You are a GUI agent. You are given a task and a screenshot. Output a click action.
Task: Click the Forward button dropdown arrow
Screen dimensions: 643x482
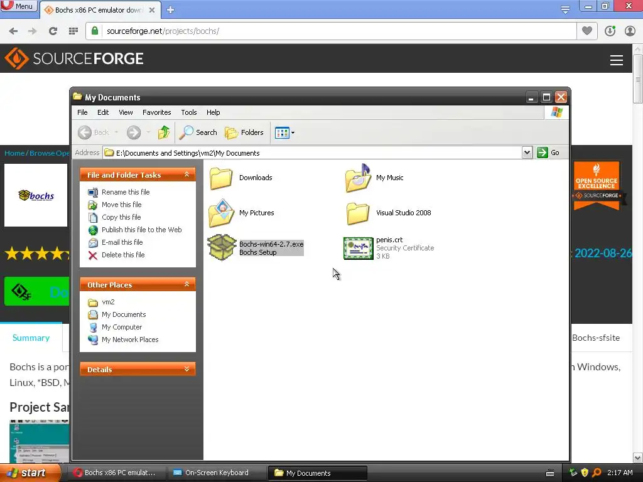coord(148,132)
